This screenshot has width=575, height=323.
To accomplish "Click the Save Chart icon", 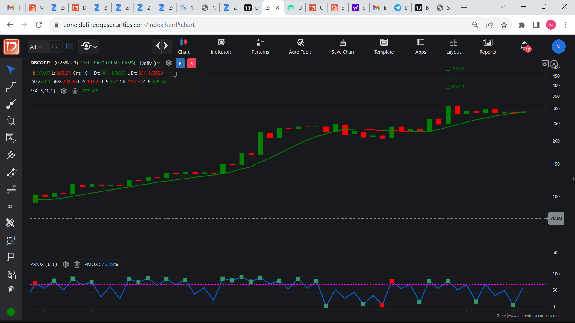I will (x=343, y=42).
